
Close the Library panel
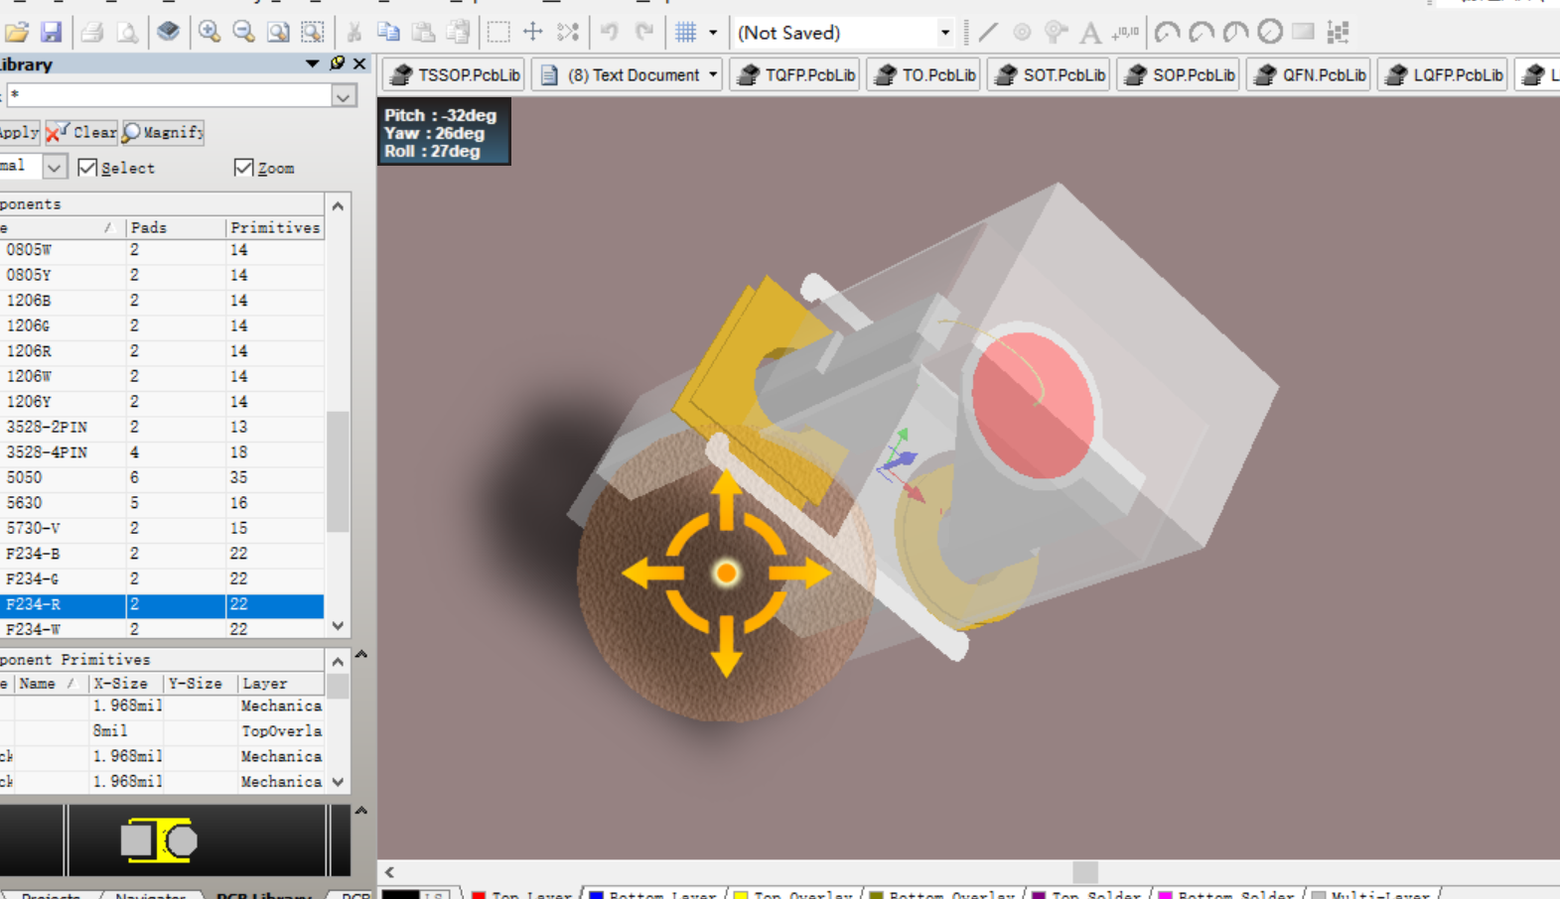point(359,64)
